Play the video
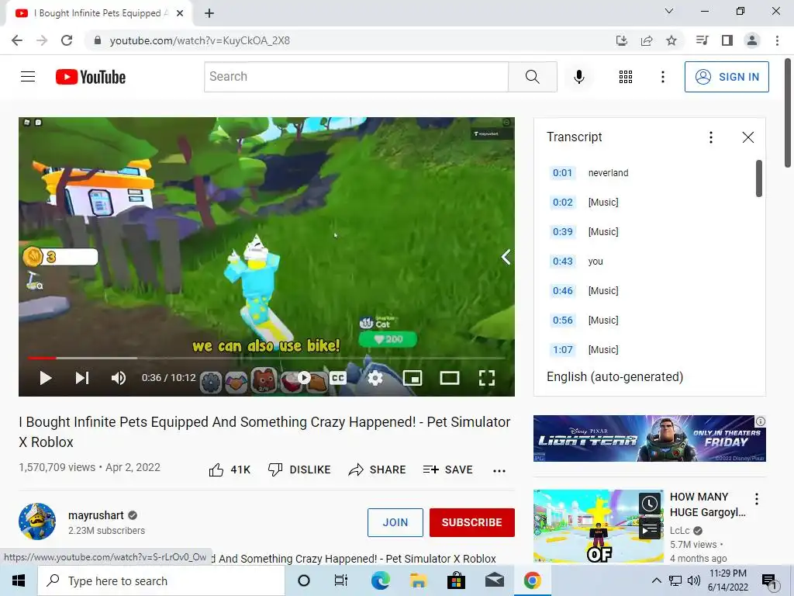Screen dimensions: 794x596 [46, 378]
